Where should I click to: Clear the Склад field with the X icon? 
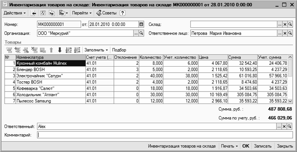tap(285, 24)
